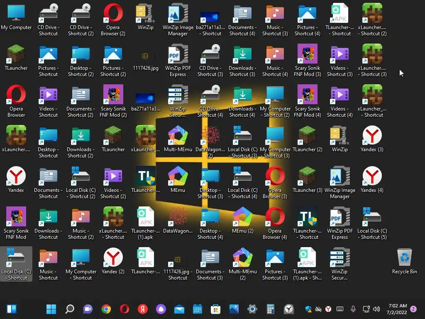Select Local Disk (C) - Shortcut (3) icon
The width and height of the screenshot is (425, 319).
(x=242, y=142)
